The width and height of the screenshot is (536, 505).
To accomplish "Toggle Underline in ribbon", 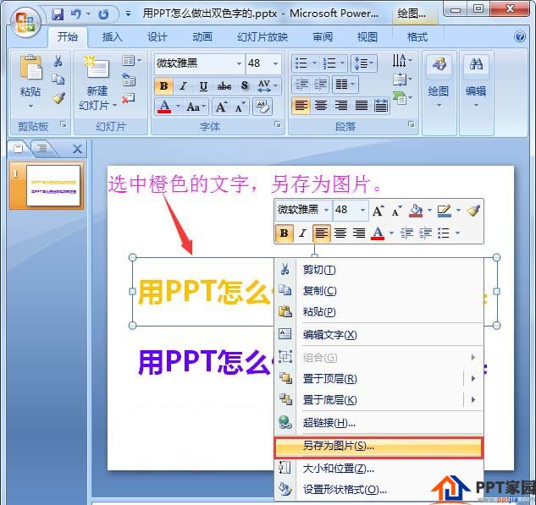I will 203,86.
